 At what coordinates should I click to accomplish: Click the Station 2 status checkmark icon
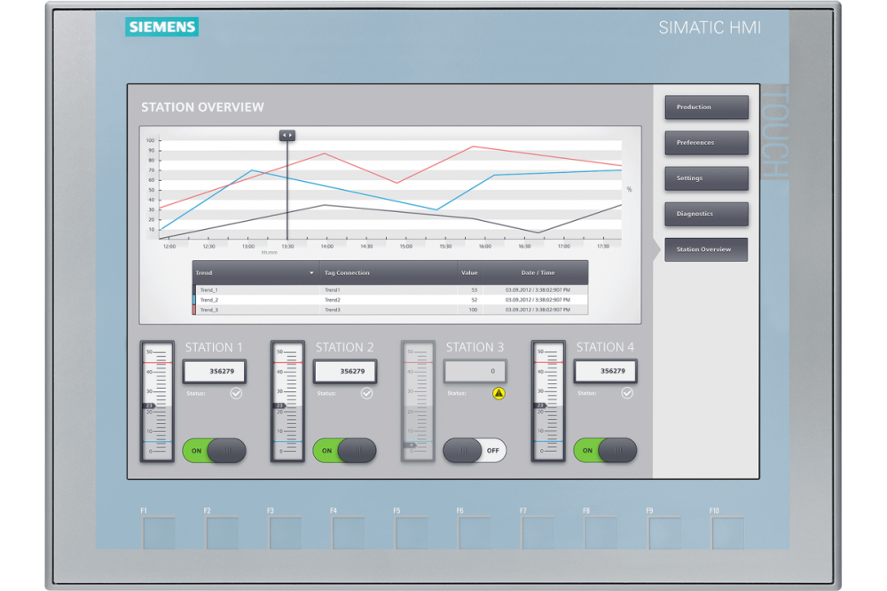[366, 393]
